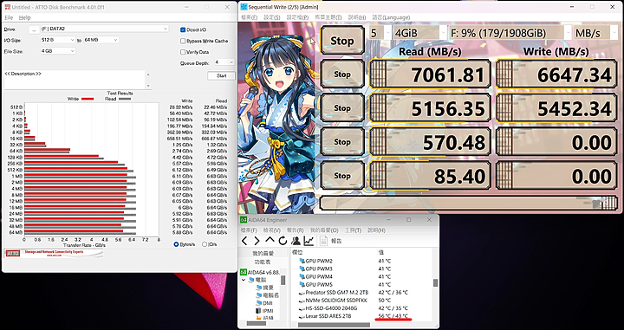Click the Lexar SSD ARES drive icon

pyautogui.click(x=302, y=316)
